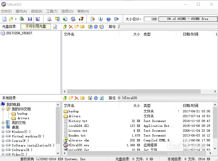Expand the 我的文档 tree node
Screen dimensions: 218x161
pos(3,123)
